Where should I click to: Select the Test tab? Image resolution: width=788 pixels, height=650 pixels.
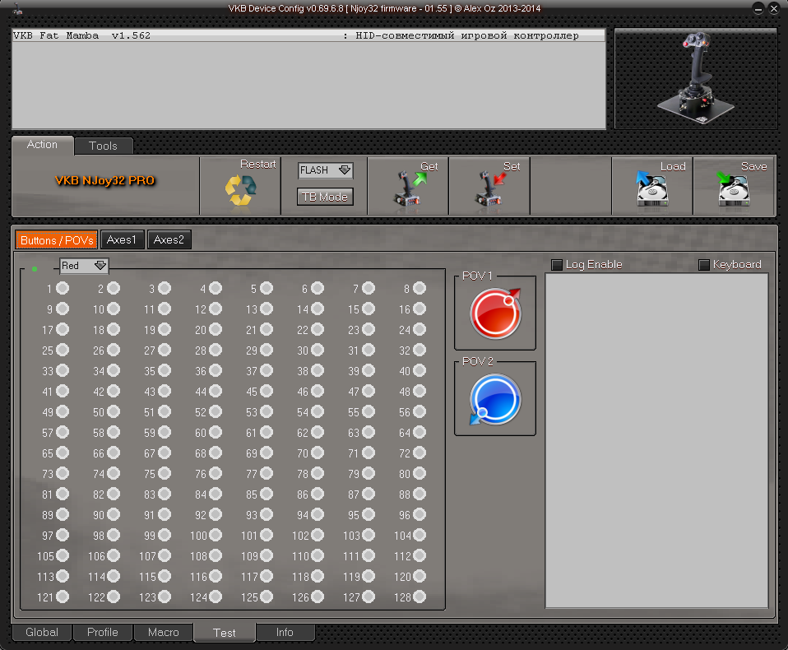pyautogui.click(x=224, y=633)
